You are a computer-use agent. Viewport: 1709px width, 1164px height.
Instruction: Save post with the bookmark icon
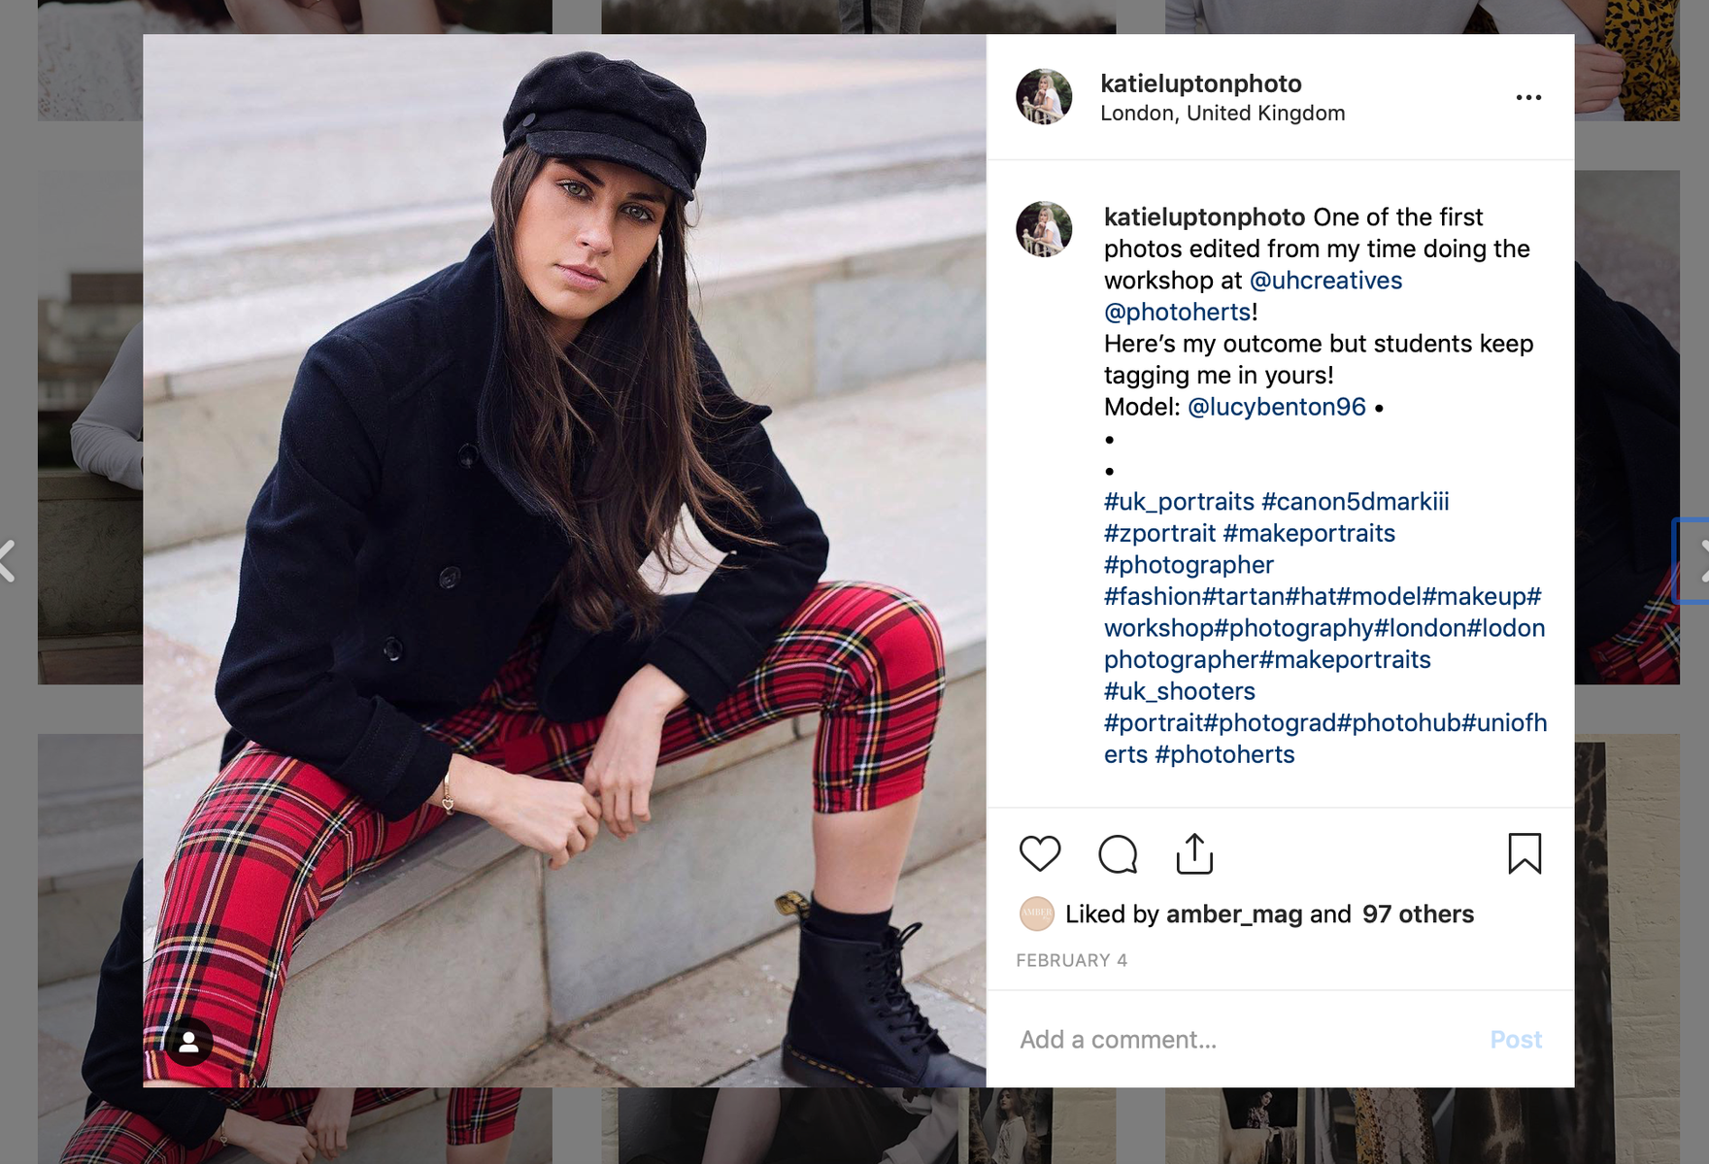click(x=1525, y=853)
